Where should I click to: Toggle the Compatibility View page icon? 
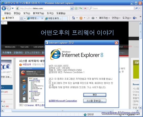coord(76,8)
